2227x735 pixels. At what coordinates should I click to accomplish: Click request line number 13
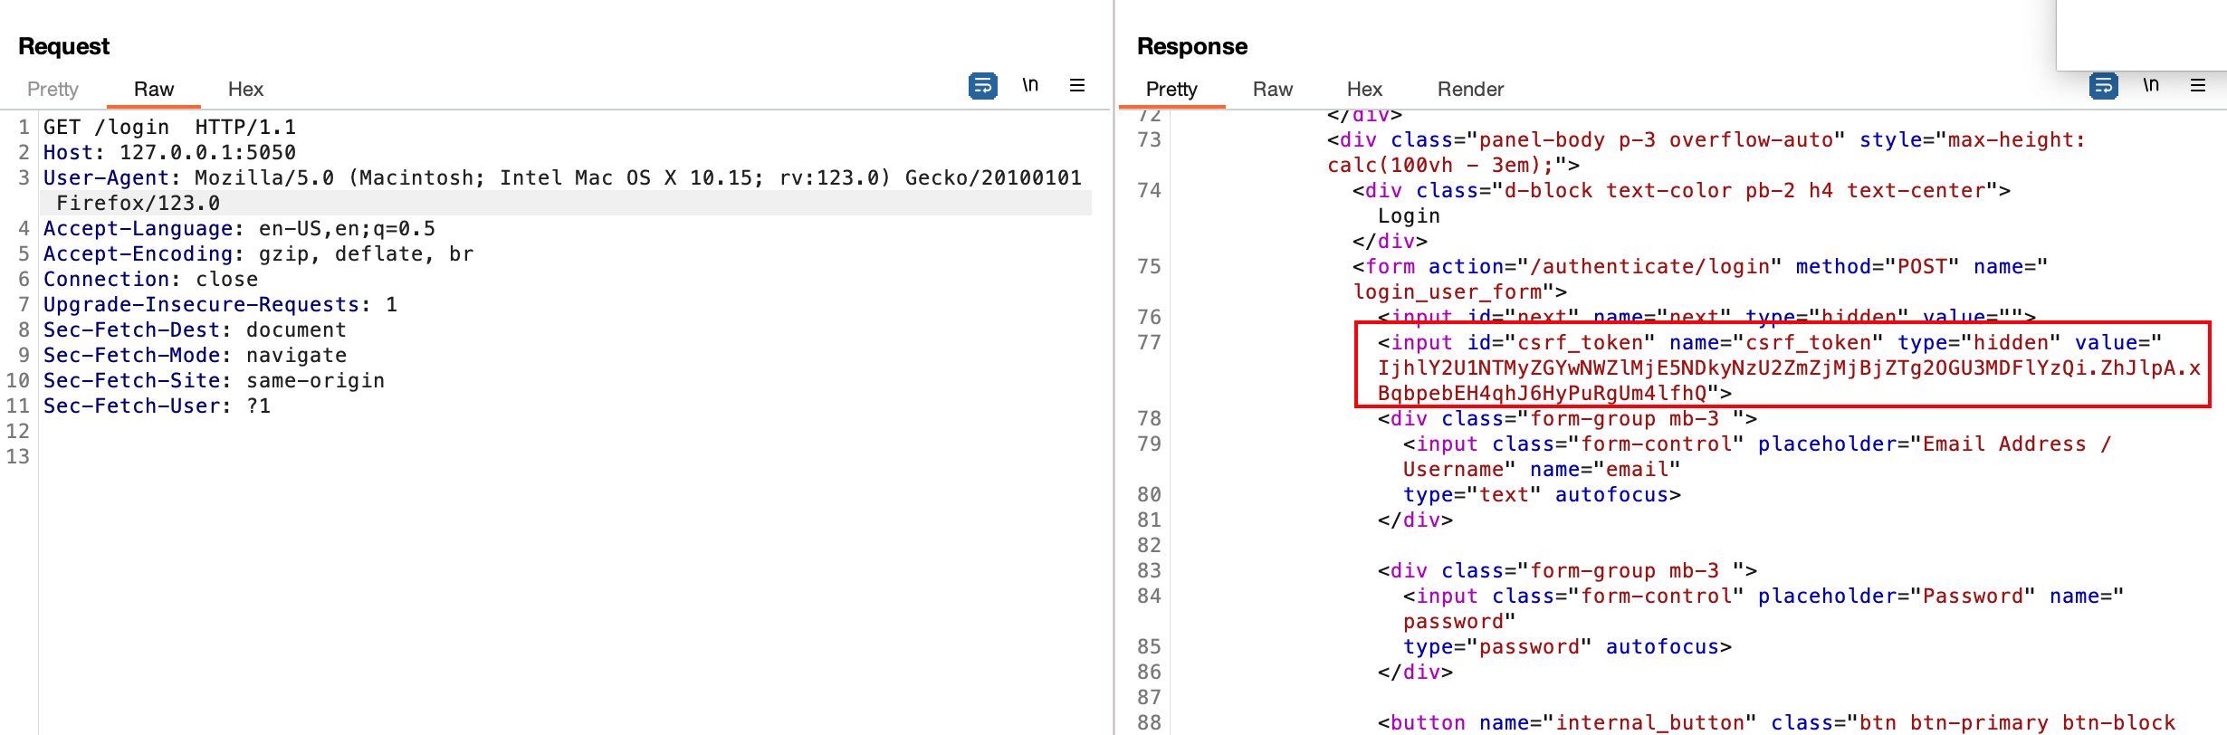(x=18, y=457)
